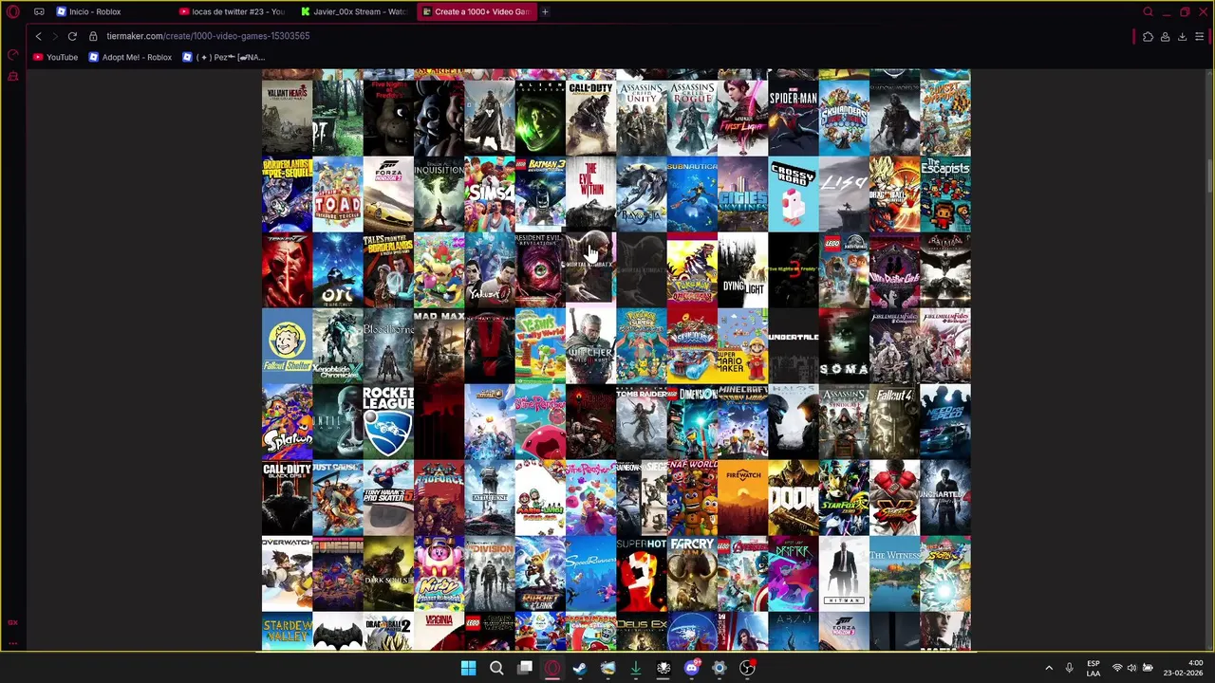
Task: Open Opera easy setup menu
Action: click(1200, 36)
